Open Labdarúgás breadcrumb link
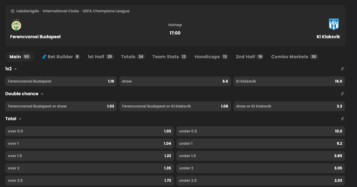357x187 pixels. (x=27, y=11)
